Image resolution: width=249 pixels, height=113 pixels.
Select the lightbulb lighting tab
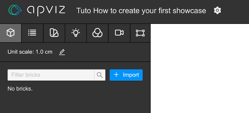click(76, 33)
